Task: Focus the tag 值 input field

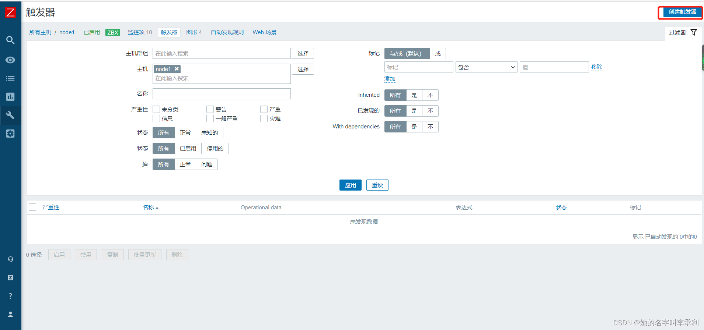Action: coord(554,67)
